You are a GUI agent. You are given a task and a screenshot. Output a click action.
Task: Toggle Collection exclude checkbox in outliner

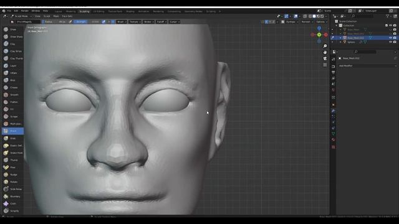pyautogui.click(x=387, y=26)
